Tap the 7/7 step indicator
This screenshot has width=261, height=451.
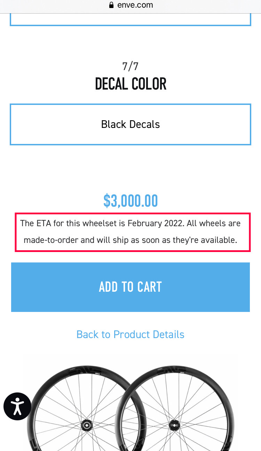click(130, 66)
